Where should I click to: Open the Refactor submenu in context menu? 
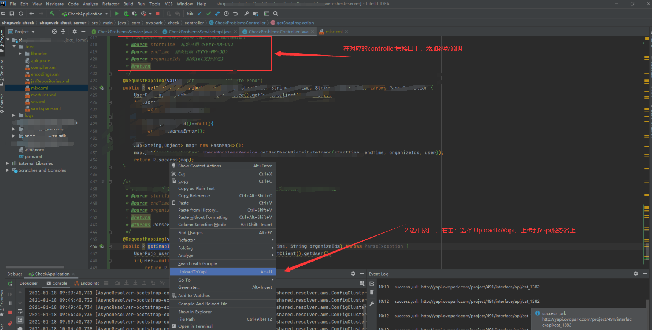223,240
